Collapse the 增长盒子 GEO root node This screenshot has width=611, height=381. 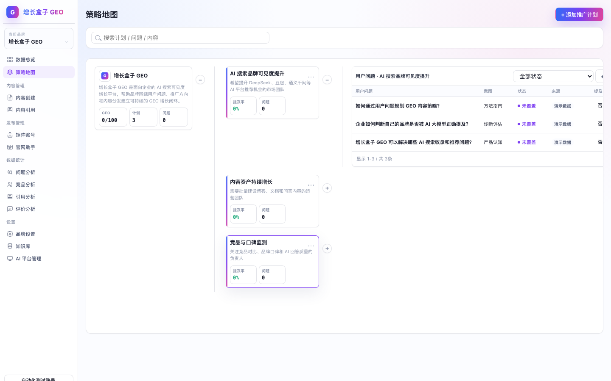point(200,80)
